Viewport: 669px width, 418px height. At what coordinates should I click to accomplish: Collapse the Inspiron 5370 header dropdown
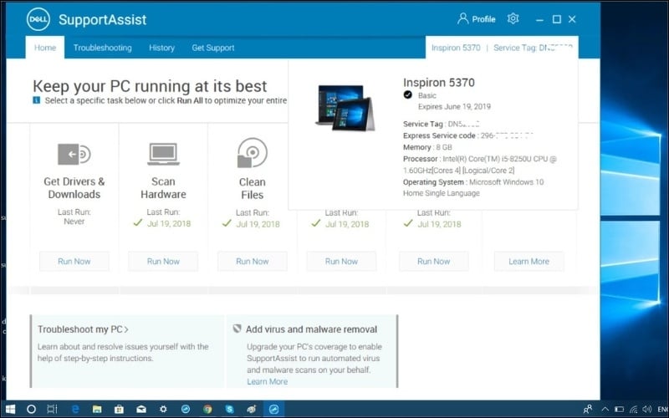pos(456,48)
